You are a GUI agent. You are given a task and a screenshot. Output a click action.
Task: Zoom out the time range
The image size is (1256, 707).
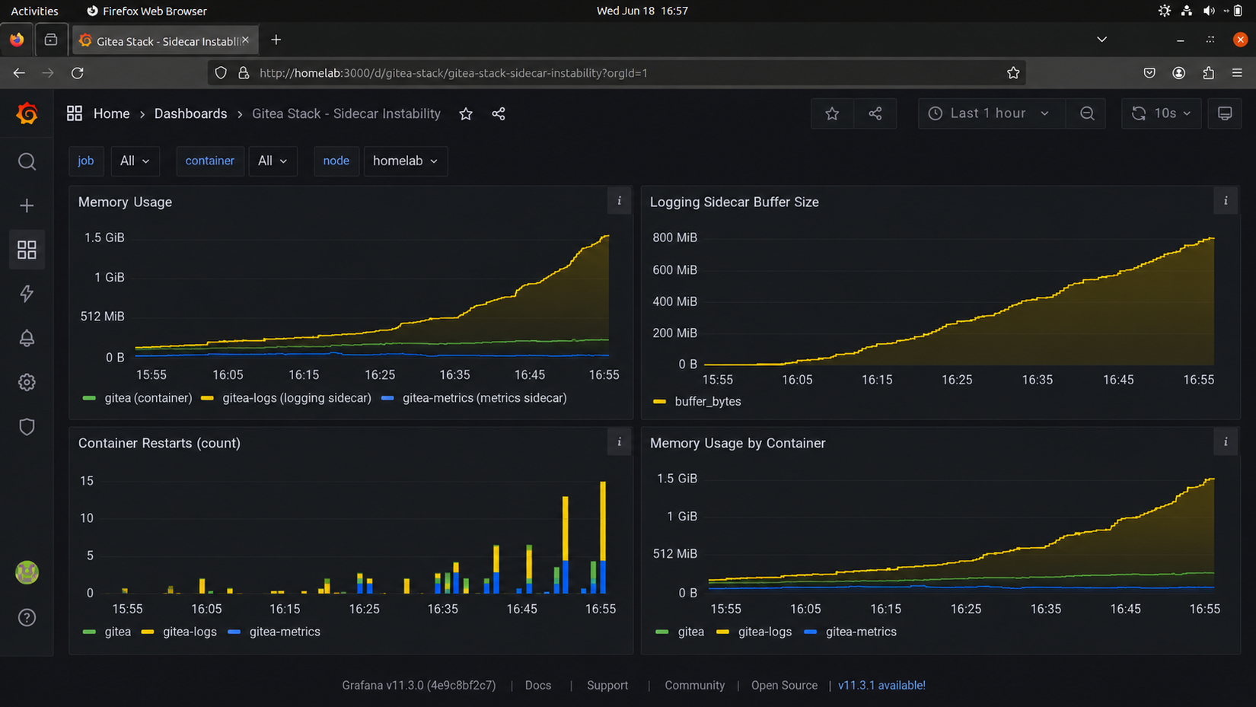click(1087, 113)
